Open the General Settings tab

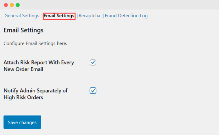(22, 16)
